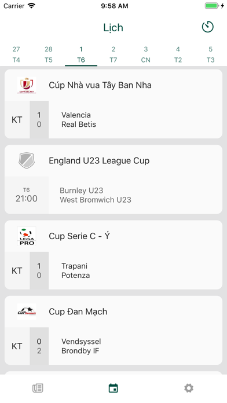Open the Trapani vs Potenza match
The height and width of the screenshot is (403, 227).
[x=113, y=270]
